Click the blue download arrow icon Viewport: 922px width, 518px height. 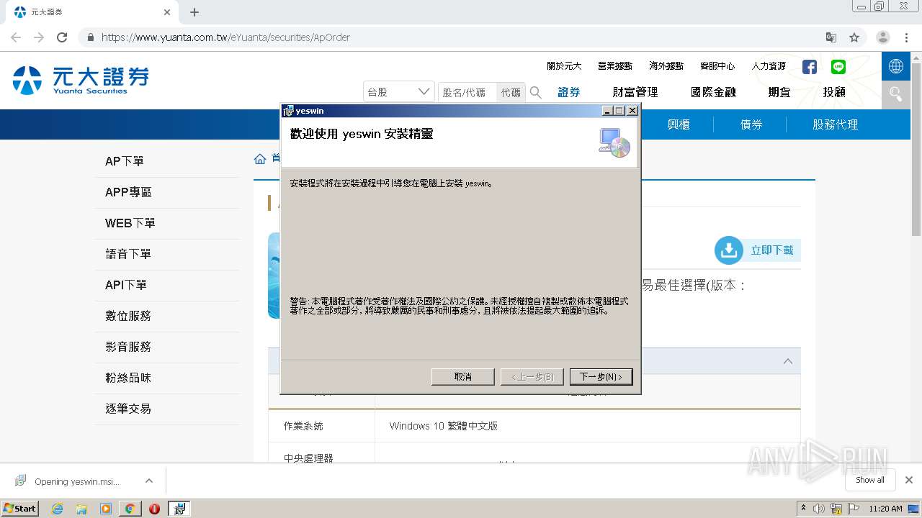729,250
